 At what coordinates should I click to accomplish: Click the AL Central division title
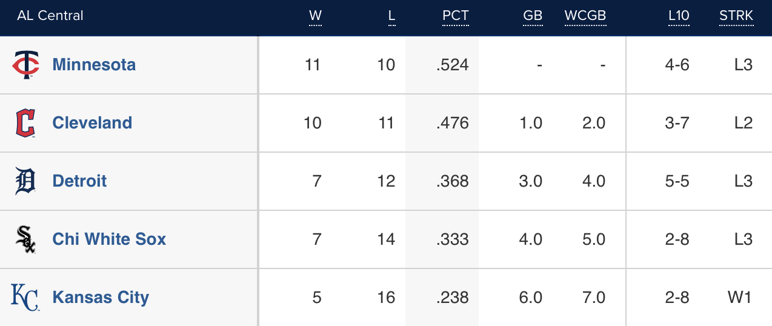[50, 16]
